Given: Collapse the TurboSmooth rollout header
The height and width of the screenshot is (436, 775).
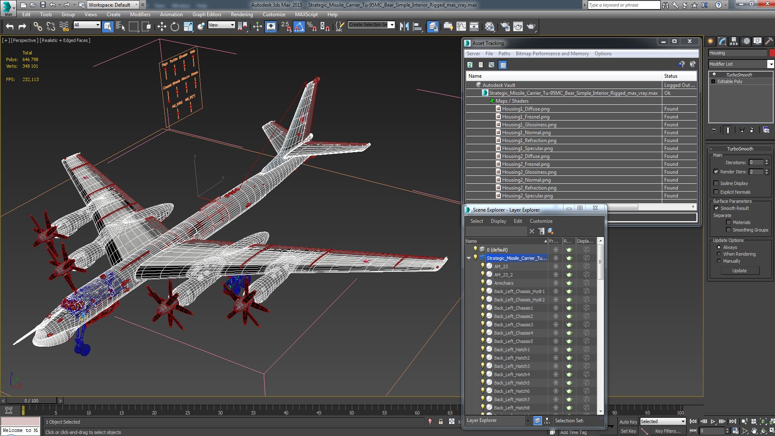Looking at the screenshot, I should (x=740, y=149).
